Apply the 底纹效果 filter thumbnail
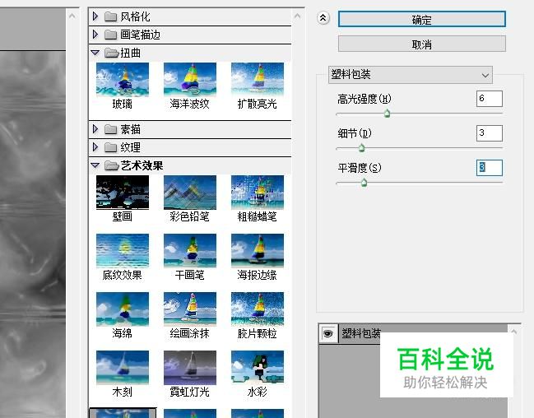The height and width of the screenshot is (418, 534). 123,251
